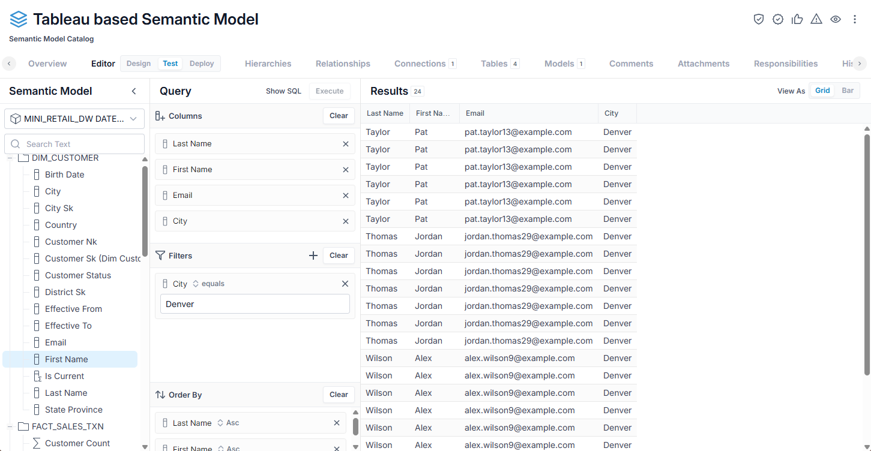Screen dimensions: 871x451
Task: Remove First Name from Columns
Action: (x=346, y=170)
